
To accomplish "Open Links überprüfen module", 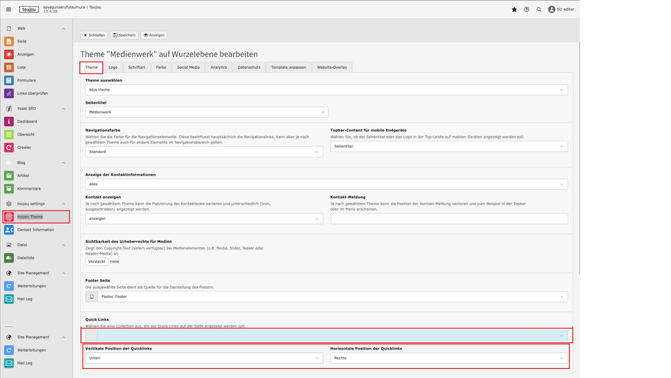I will coord(32,93).
